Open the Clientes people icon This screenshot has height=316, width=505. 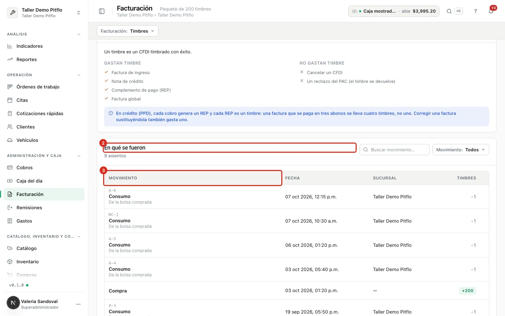tap(10, 127)
